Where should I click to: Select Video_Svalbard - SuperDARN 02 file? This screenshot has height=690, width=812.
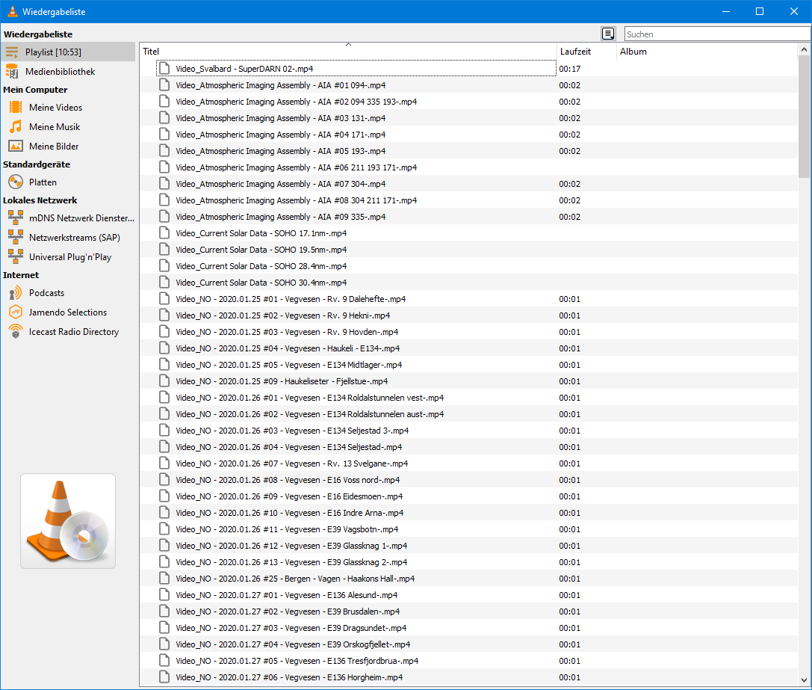[x=244, y=69]
